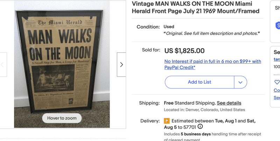Click the Used condition label
280x141 pixels.
pos(169,27)
